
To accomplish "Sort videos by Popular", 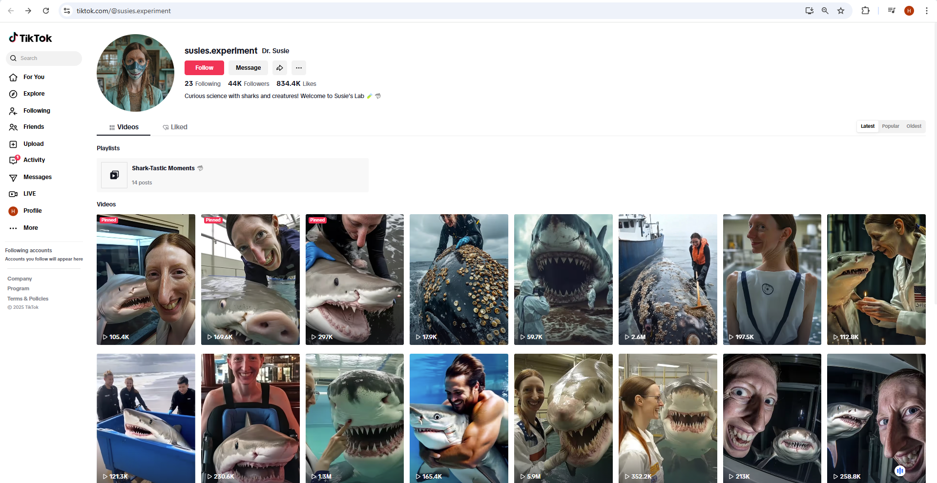I will (x=890, y=126).
